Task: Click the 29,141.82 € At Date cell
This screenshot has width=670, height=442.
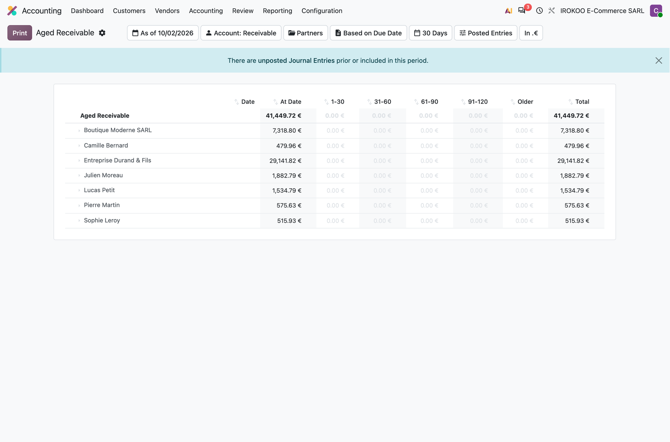Action: point(285,161)
